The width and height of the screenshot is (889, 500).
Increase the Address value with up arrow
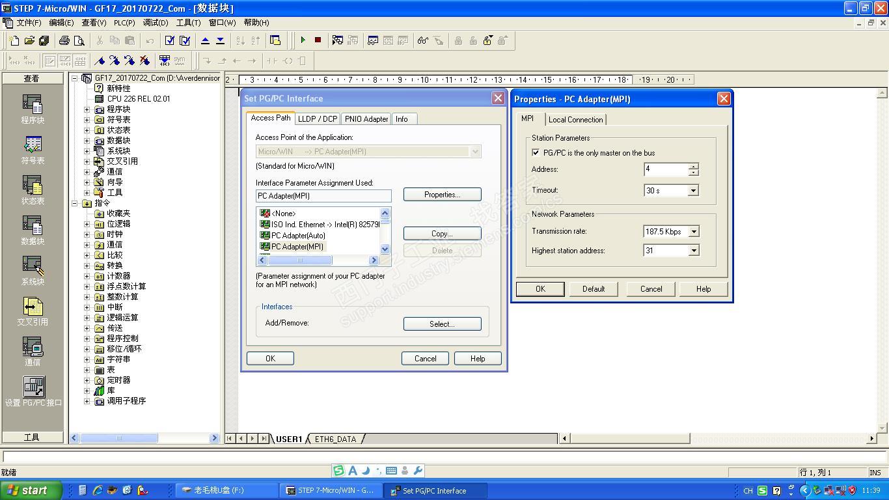[694, 166]
